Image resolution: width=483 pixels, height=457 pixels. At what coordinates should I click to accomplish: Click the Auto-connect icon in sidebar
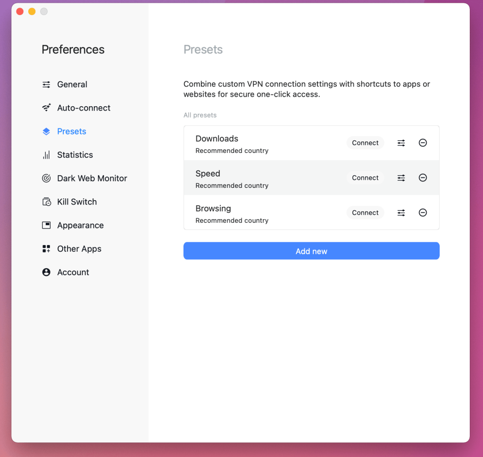pyautogui.click(x=46, y=108)
